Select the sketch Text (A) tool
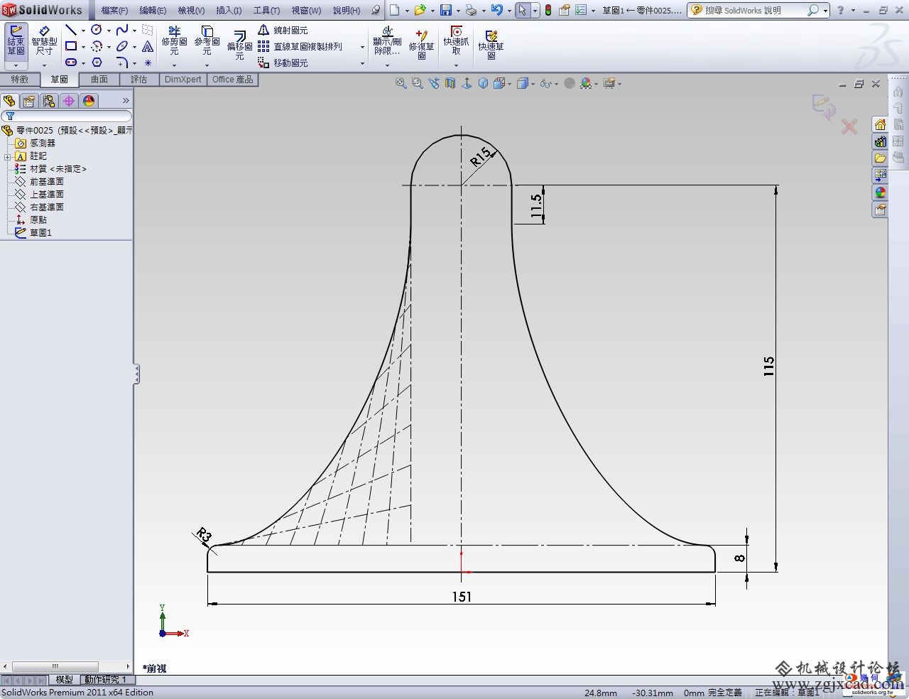 147,46
